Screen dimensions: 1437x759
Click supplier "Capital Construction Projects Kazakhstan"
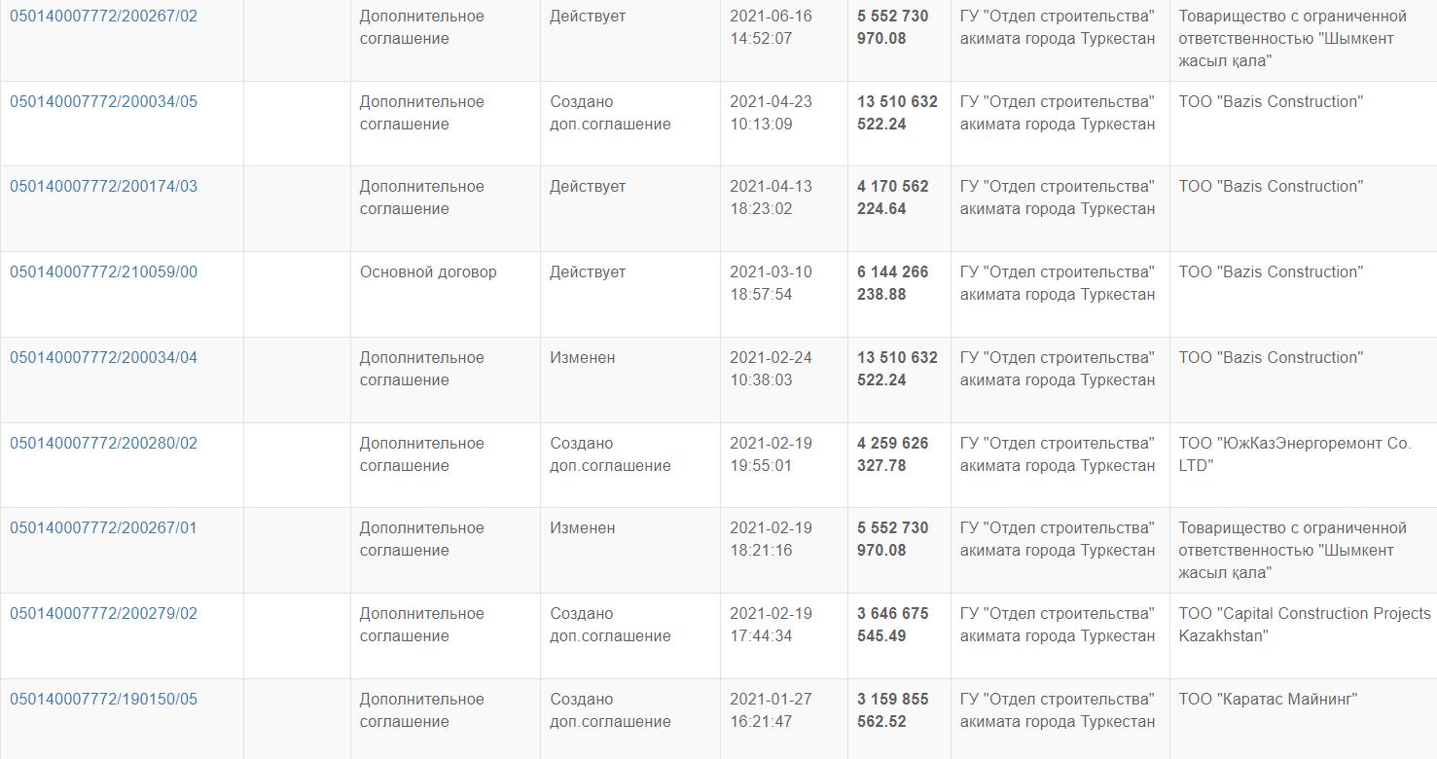pyautogui.click(x=1304, y=625)
